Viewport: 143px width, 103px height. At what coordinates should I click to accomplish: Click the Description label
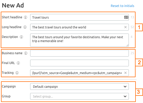click(10, 37)
